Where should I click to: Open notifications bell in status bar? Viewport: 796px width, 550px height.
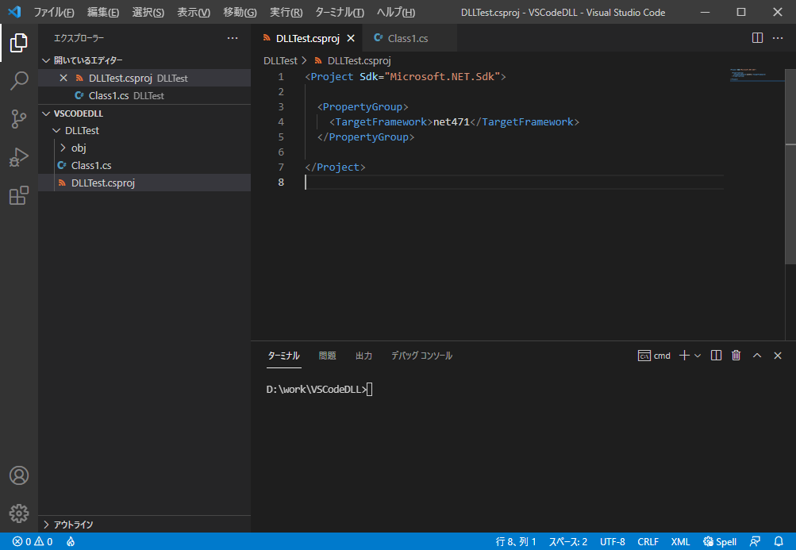779,541
